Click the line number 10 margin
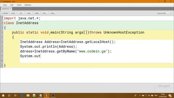The height and width of the screenshot is (98, 174). (2, 60)
